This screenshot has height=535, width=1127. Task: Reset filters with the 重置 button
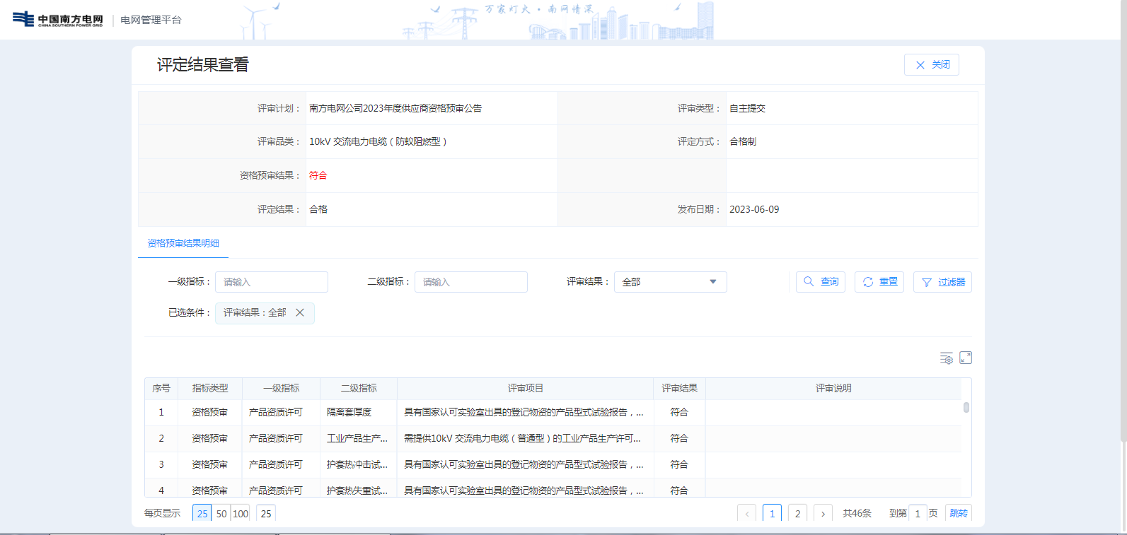coord(879,282)
